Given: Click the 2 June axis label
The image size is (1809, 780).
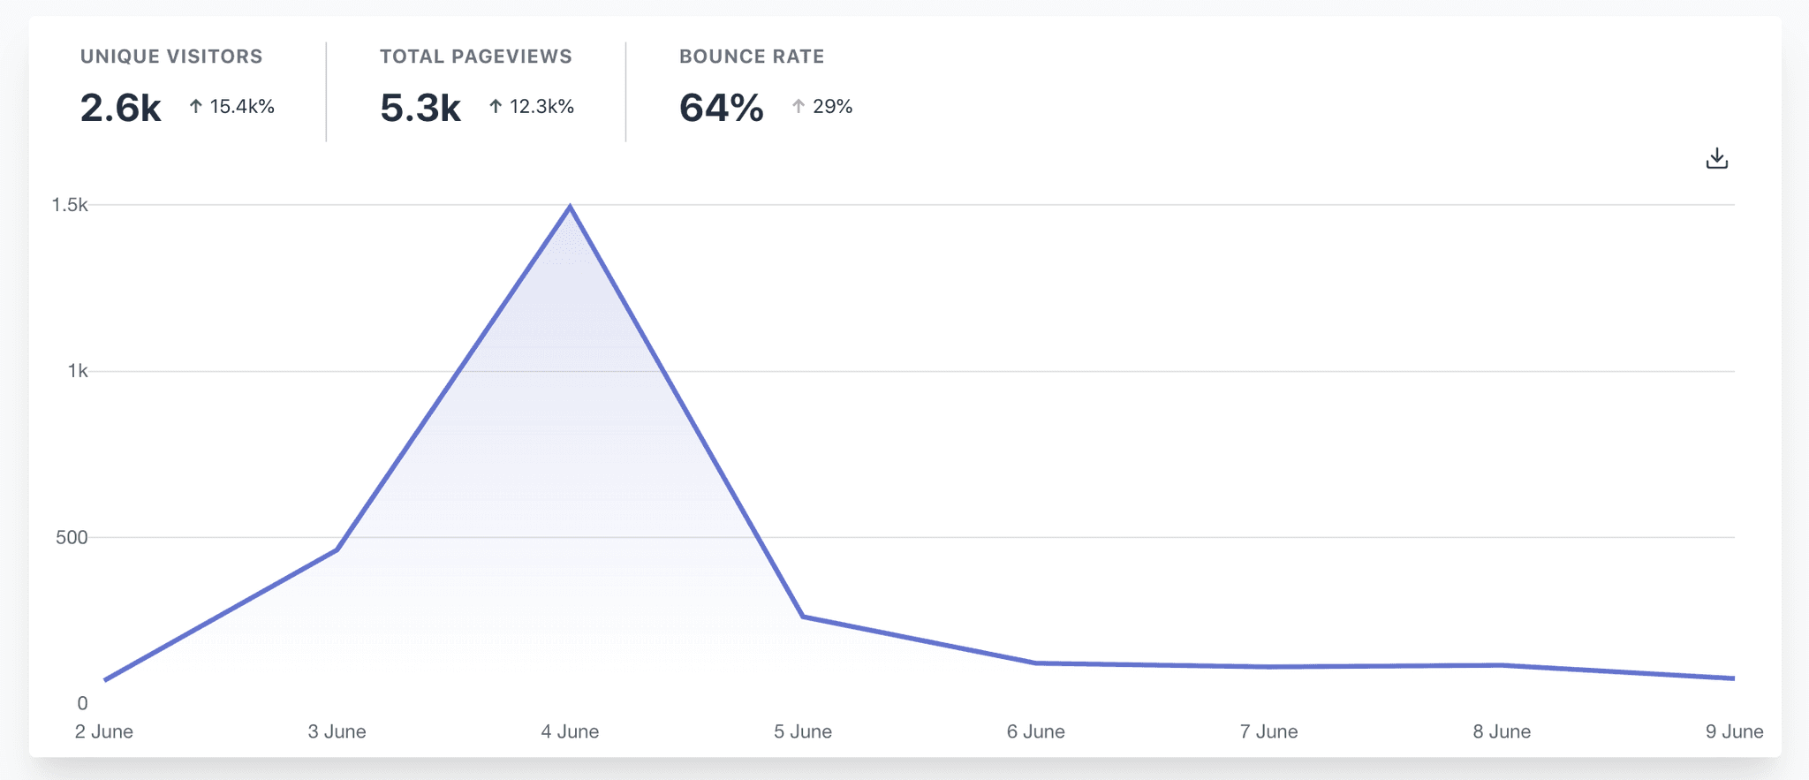Looking at the screenshot, I should pyautogui.click(x=104, y=731).
